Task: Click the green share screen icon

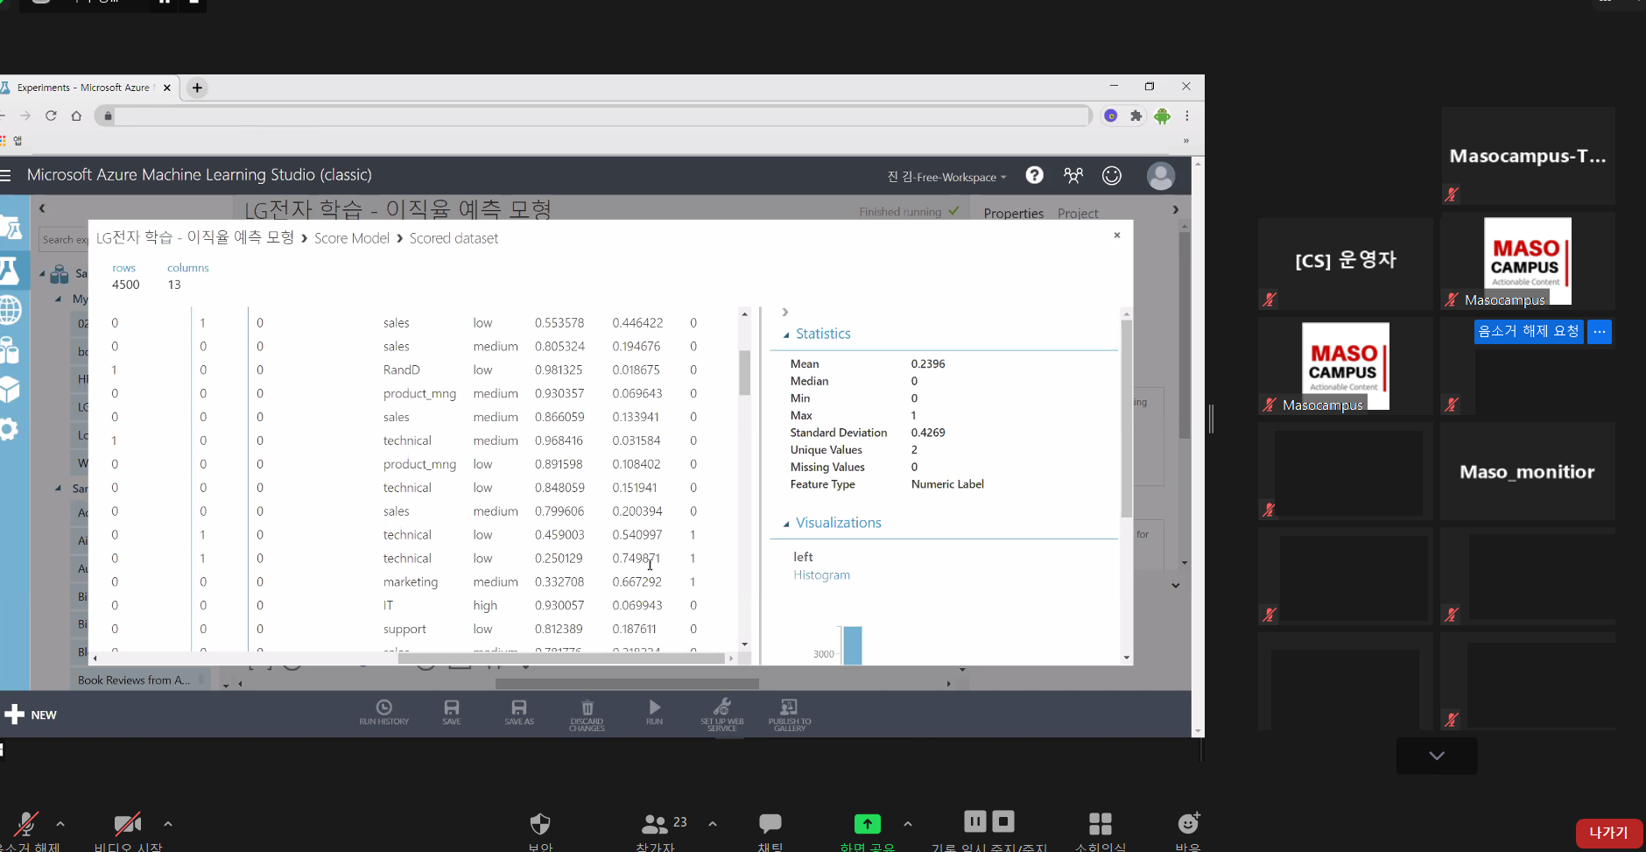Action: click(x=867, y=824)
